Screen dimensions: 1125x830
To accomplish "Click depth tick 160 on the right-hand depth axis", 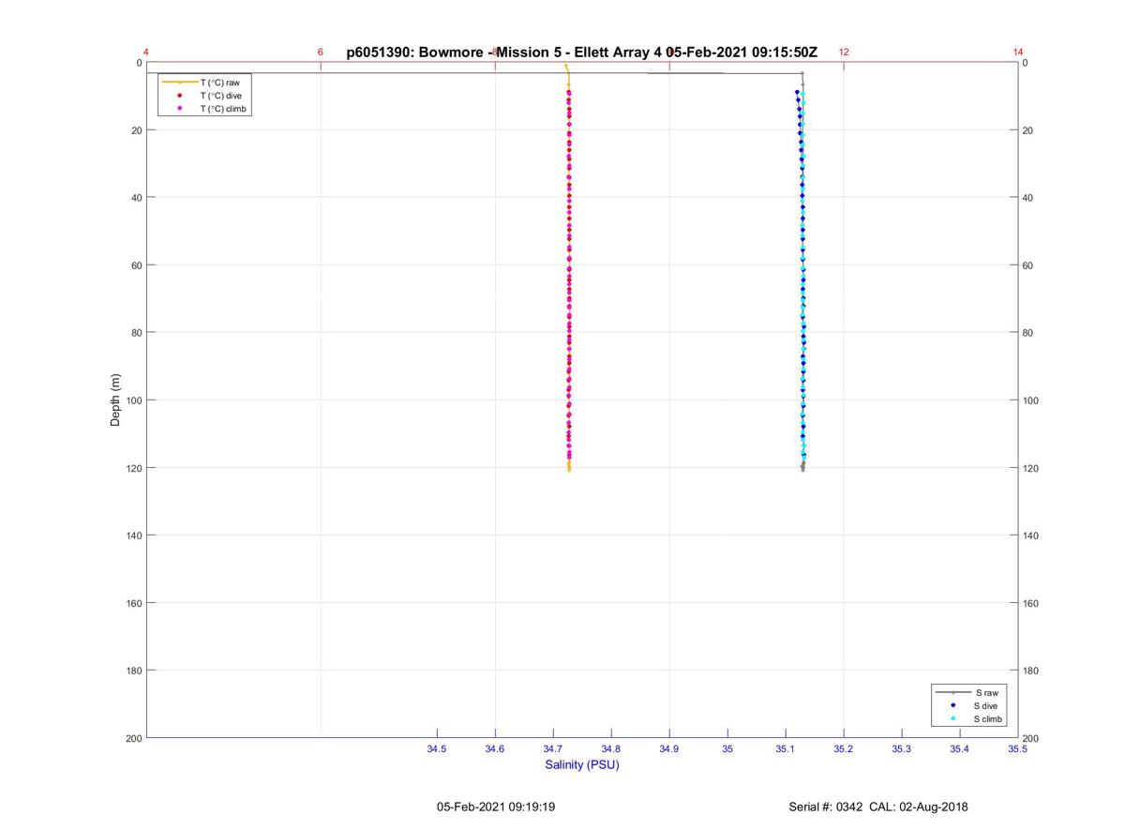I will [1030, 603].
